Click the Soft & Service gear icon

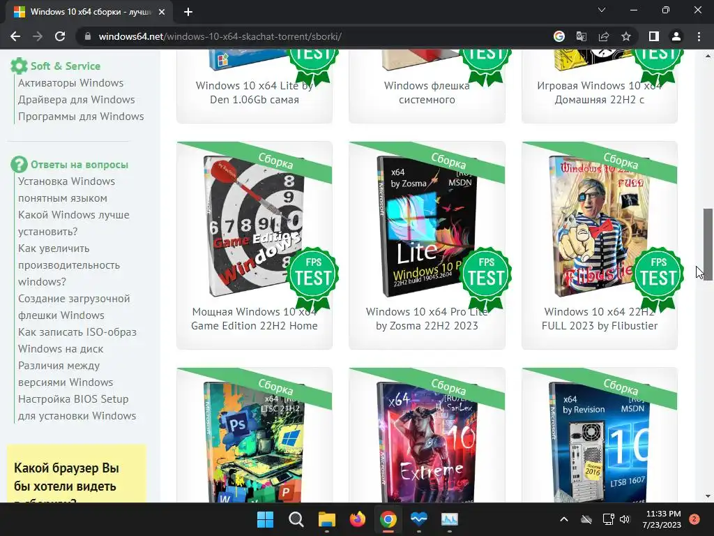19,66
